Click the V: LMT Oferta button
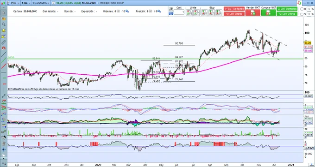Screen dimensions: 315x167 (x=234, y=14)
